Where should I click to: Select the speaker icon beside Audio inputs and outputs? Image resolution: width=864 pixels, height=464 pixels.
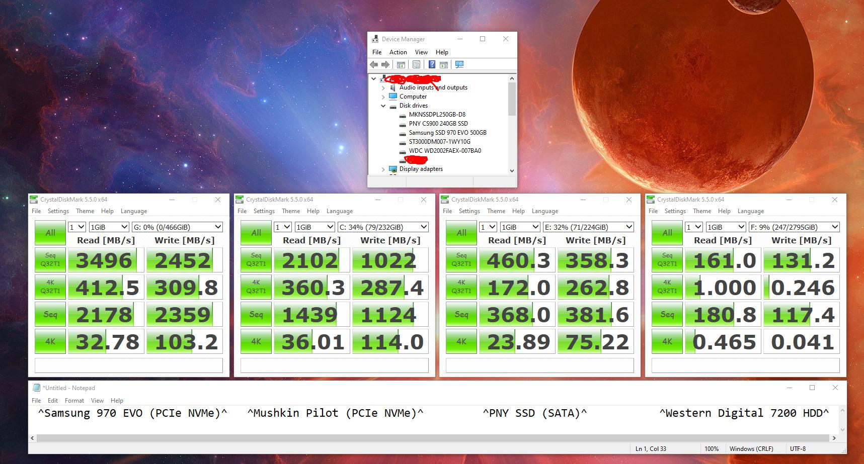pyautogui.click(x=393, y=87)
